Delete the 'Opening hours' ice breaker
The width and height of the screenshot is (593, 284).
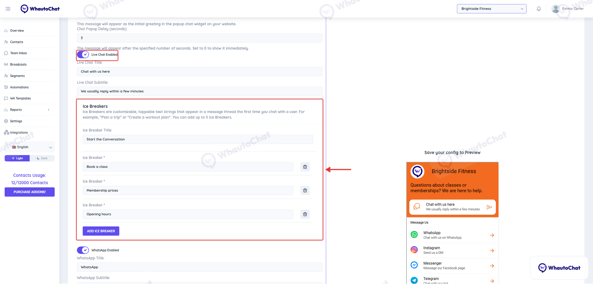[305, 214]
